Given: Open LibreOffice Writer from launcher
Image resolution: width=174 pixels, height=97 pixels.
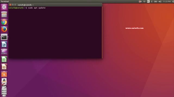Looking at the screenshot, I should point(4,44).
